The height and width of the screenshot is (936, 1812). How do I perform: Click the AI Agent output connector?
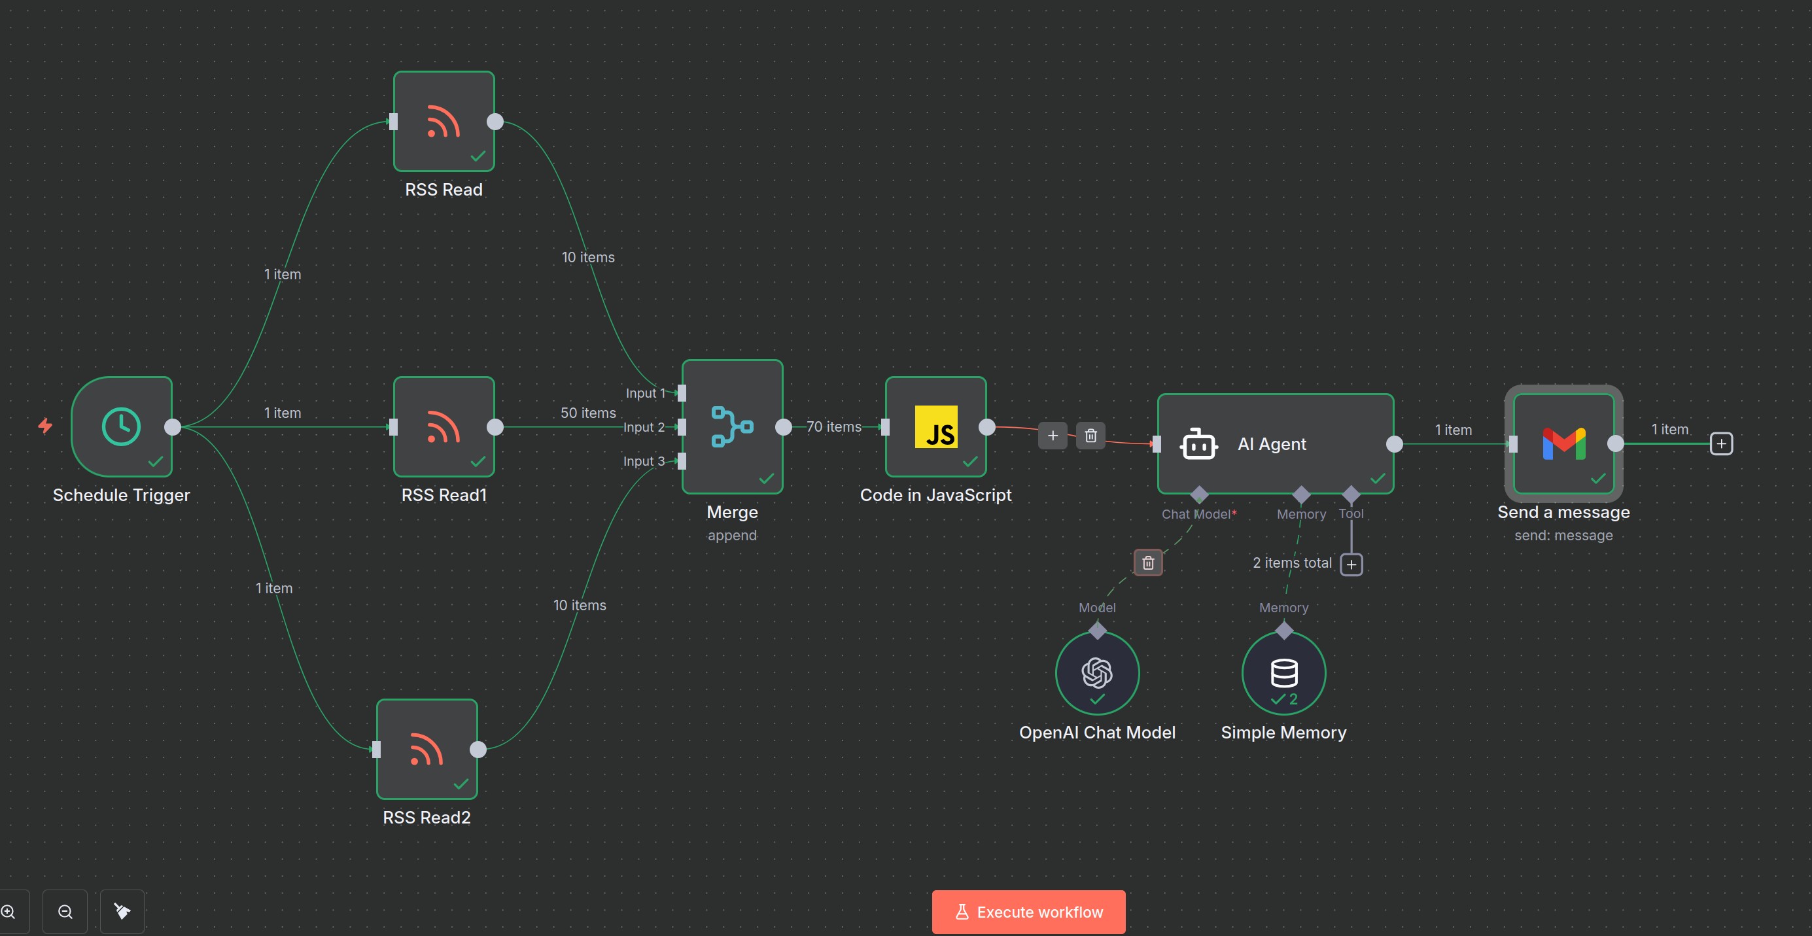[x=1394, y=443]
